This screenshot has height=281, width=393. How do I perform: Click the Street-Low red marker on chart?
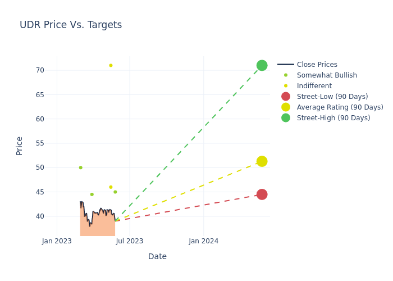[x=262, y=194]
